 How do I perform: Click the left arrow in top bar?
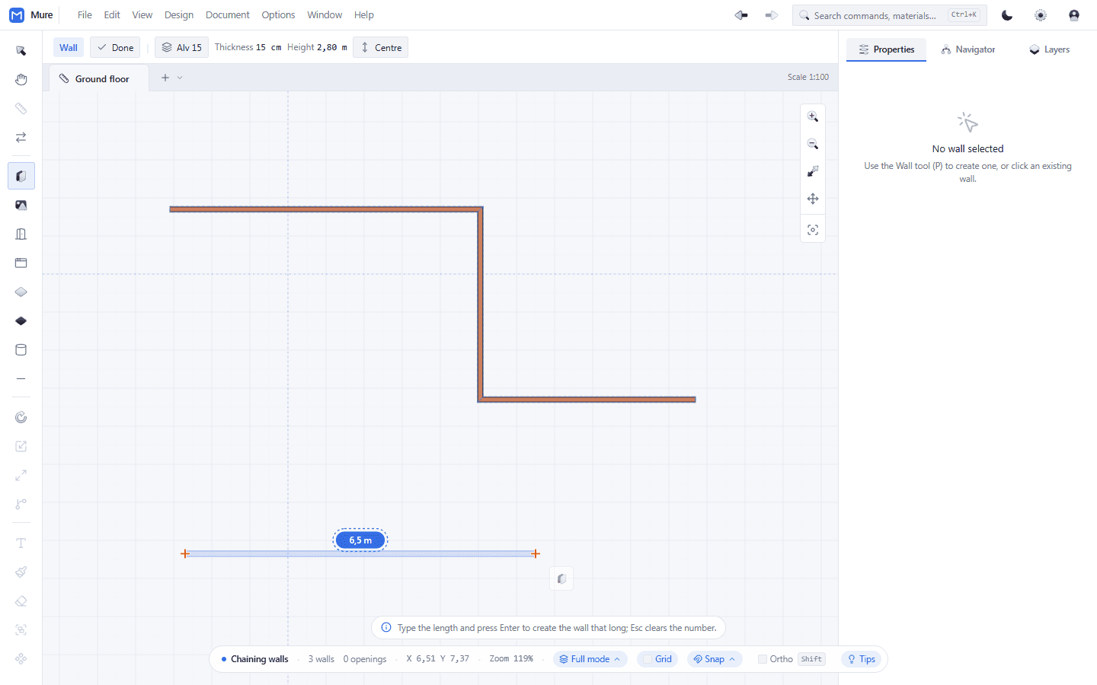741,15
